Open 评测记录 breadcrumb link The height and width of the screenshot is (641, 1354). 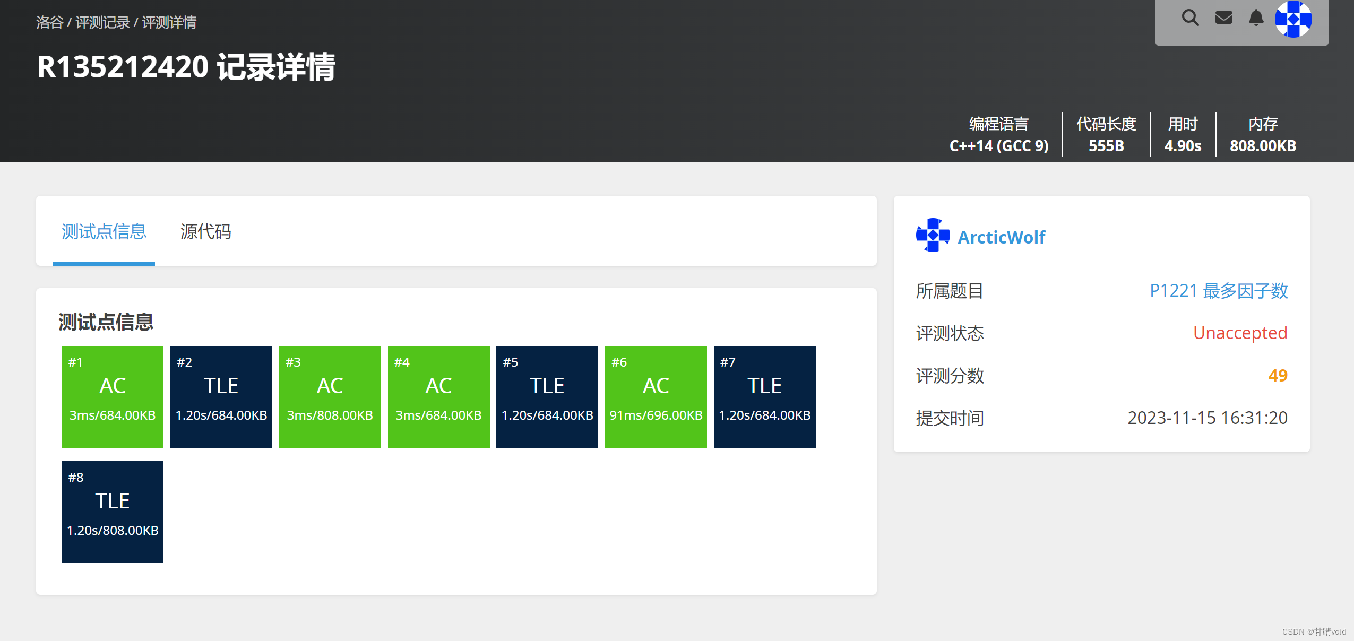[x=102, y=22]
